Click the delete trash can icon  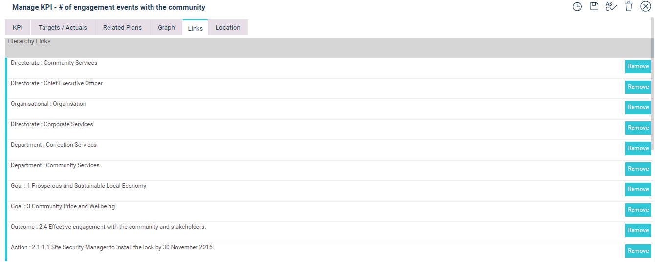tap(629, 7)
